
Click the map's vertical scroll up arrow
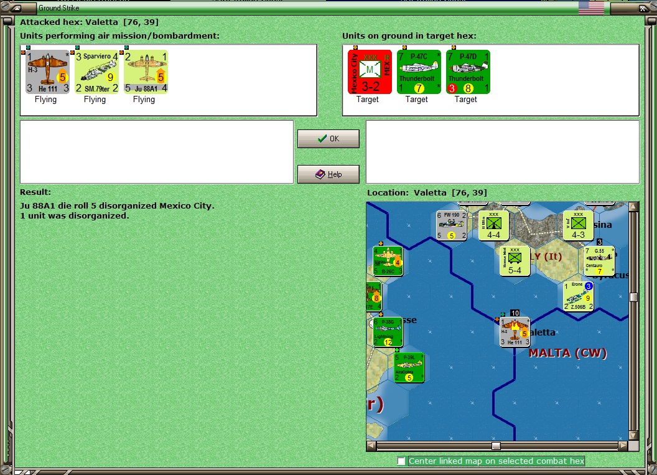(x=633, y=206)
